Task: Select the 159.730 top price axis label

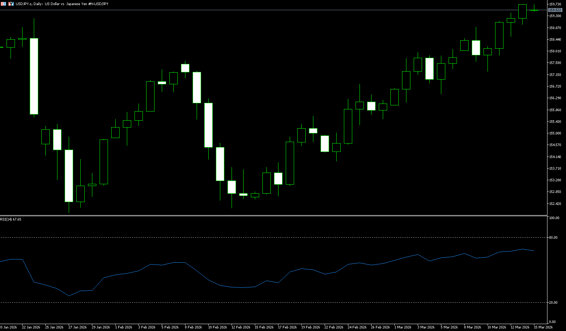Action: pyautogui.click(x=555, y=4)
